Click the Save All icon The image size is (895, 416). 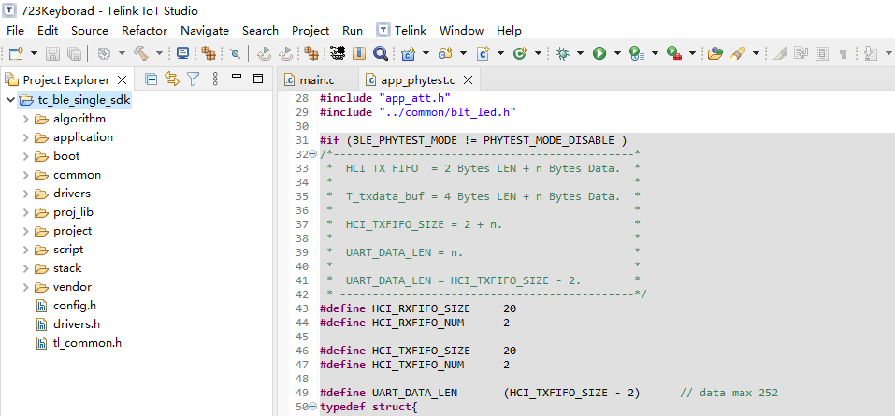(x=74, y=53)
